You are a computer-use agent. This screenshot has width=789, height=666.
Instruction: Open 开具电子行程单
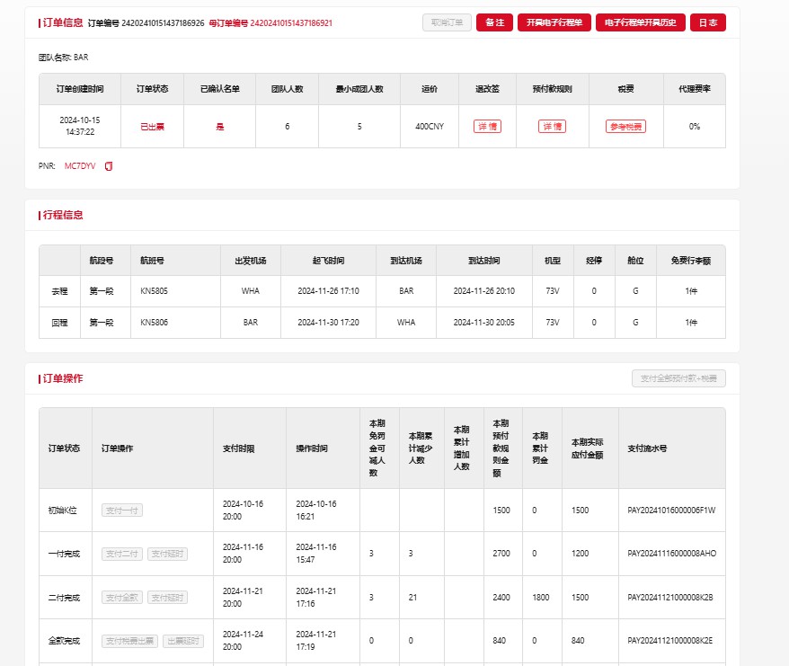click(x=554, y=22)
